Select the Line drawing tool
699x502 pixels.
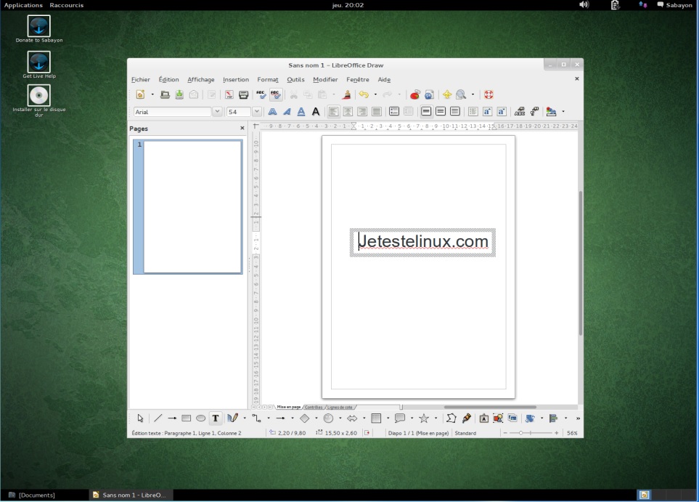(x=158, y=418)
